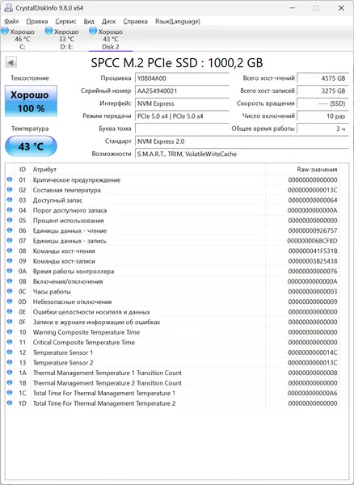This screenshot has height=485, width=354.
Task: Close the CrystalDiskInfo window
Action: click(341, 8)
